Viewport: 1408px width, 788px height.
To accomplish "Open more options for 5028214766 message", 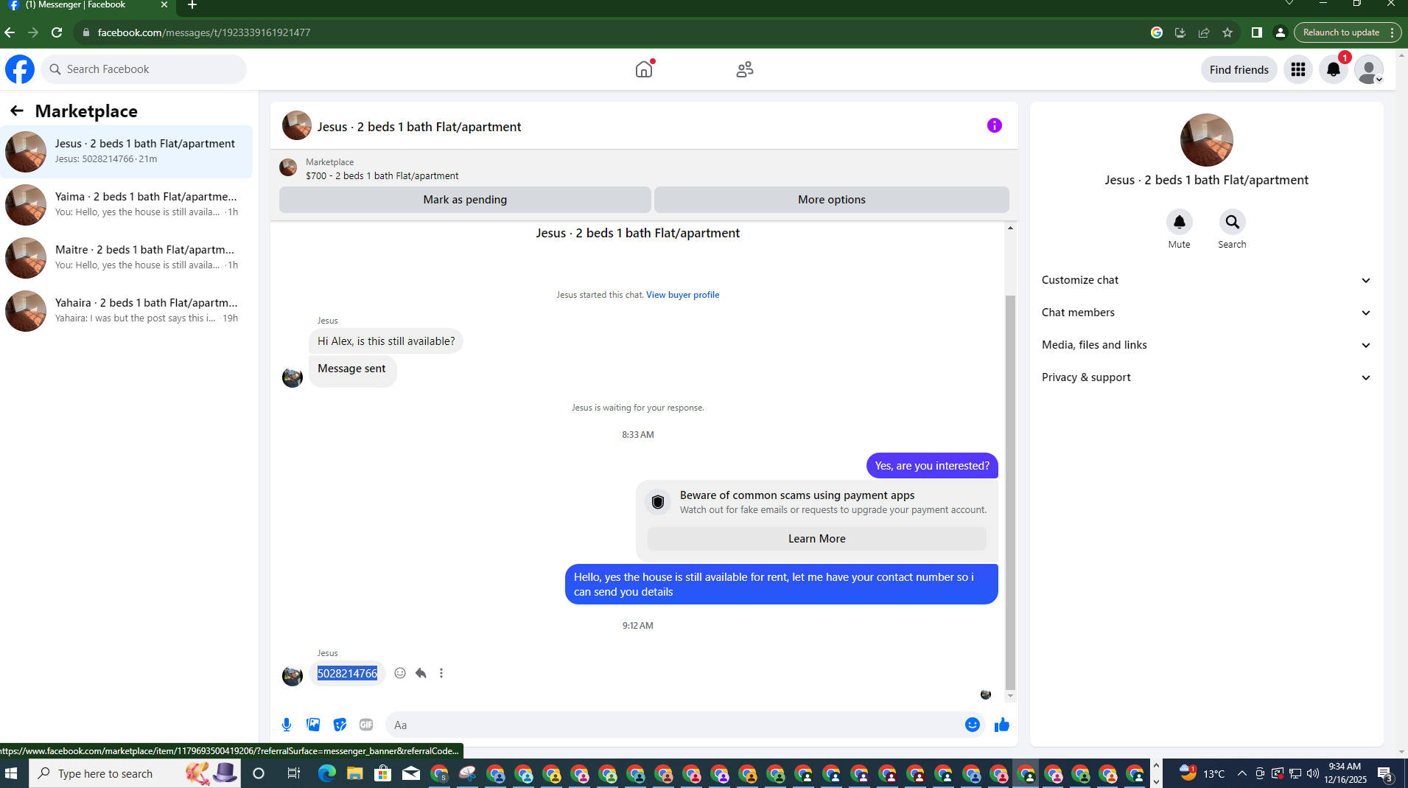I will point(441,673).
